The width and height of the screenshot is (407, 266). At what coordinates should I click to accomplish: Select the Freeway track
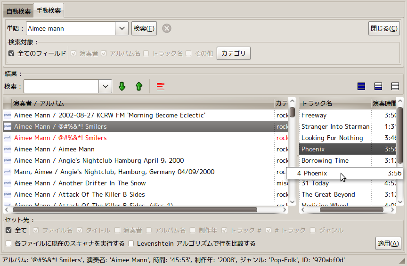click(x=348, y=115)
